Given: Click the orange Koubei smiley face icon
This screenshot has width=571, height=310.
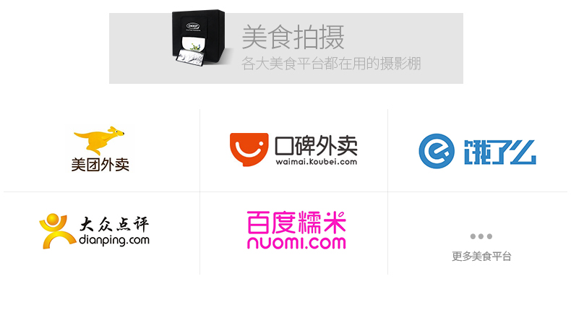Looking at the screenshot, I should (x=249, y=150).
